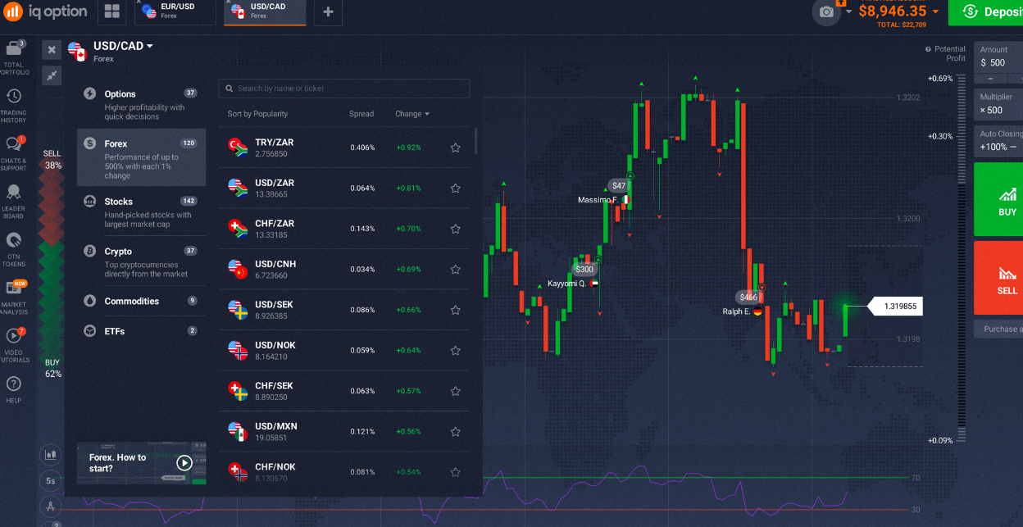The image size is (1023, 527).
Task: Close the asset selection panel
Action: click(52, 50)
